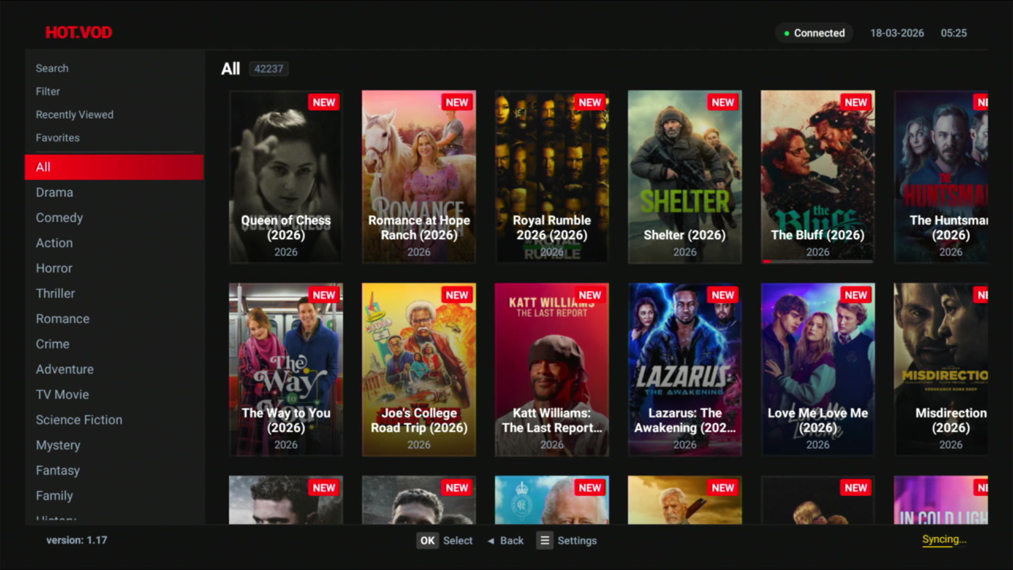
Task: Open Katt Williams: The Last Report poster
Action: [x=552, y=369]
